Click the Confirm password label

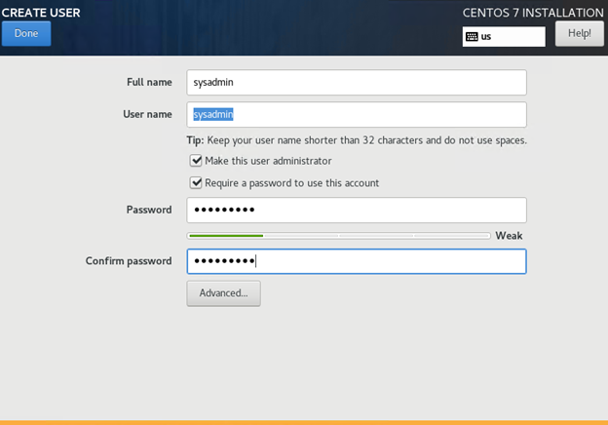tap(129, 261)
